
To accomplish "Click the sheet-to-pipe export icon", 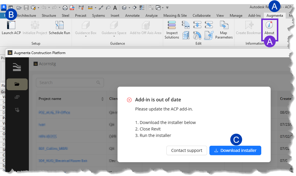I will pyautogui.click(x=209, y=35).
